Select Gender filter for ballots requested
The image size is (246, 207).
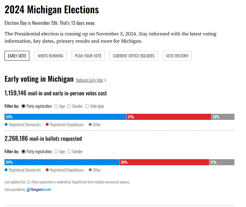click(x=69, y=152)
